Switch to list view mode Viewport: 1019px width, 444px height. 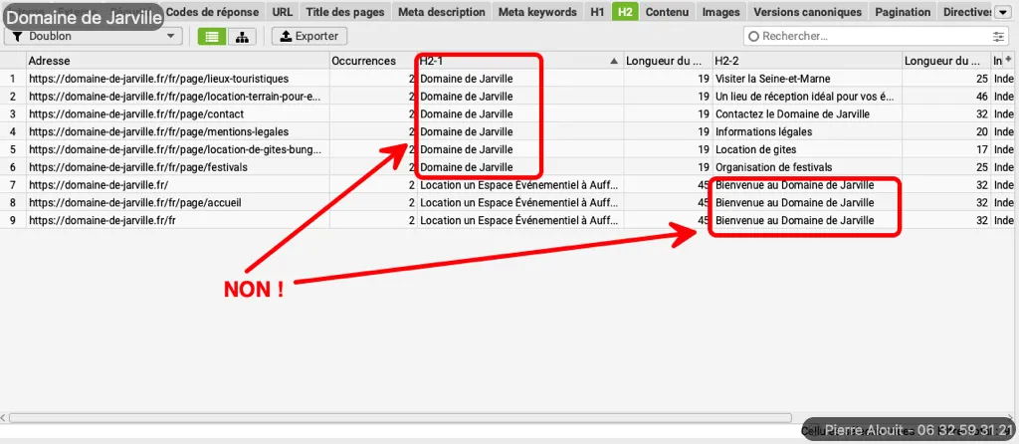pos(211,36)
